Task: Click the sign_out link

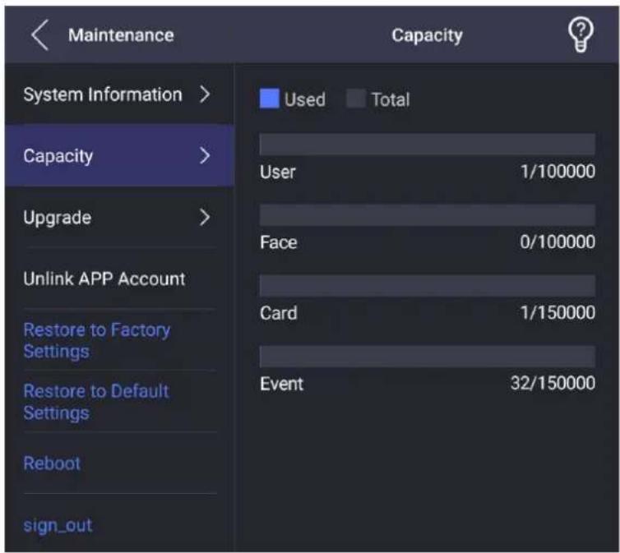Action: [58, 525]
